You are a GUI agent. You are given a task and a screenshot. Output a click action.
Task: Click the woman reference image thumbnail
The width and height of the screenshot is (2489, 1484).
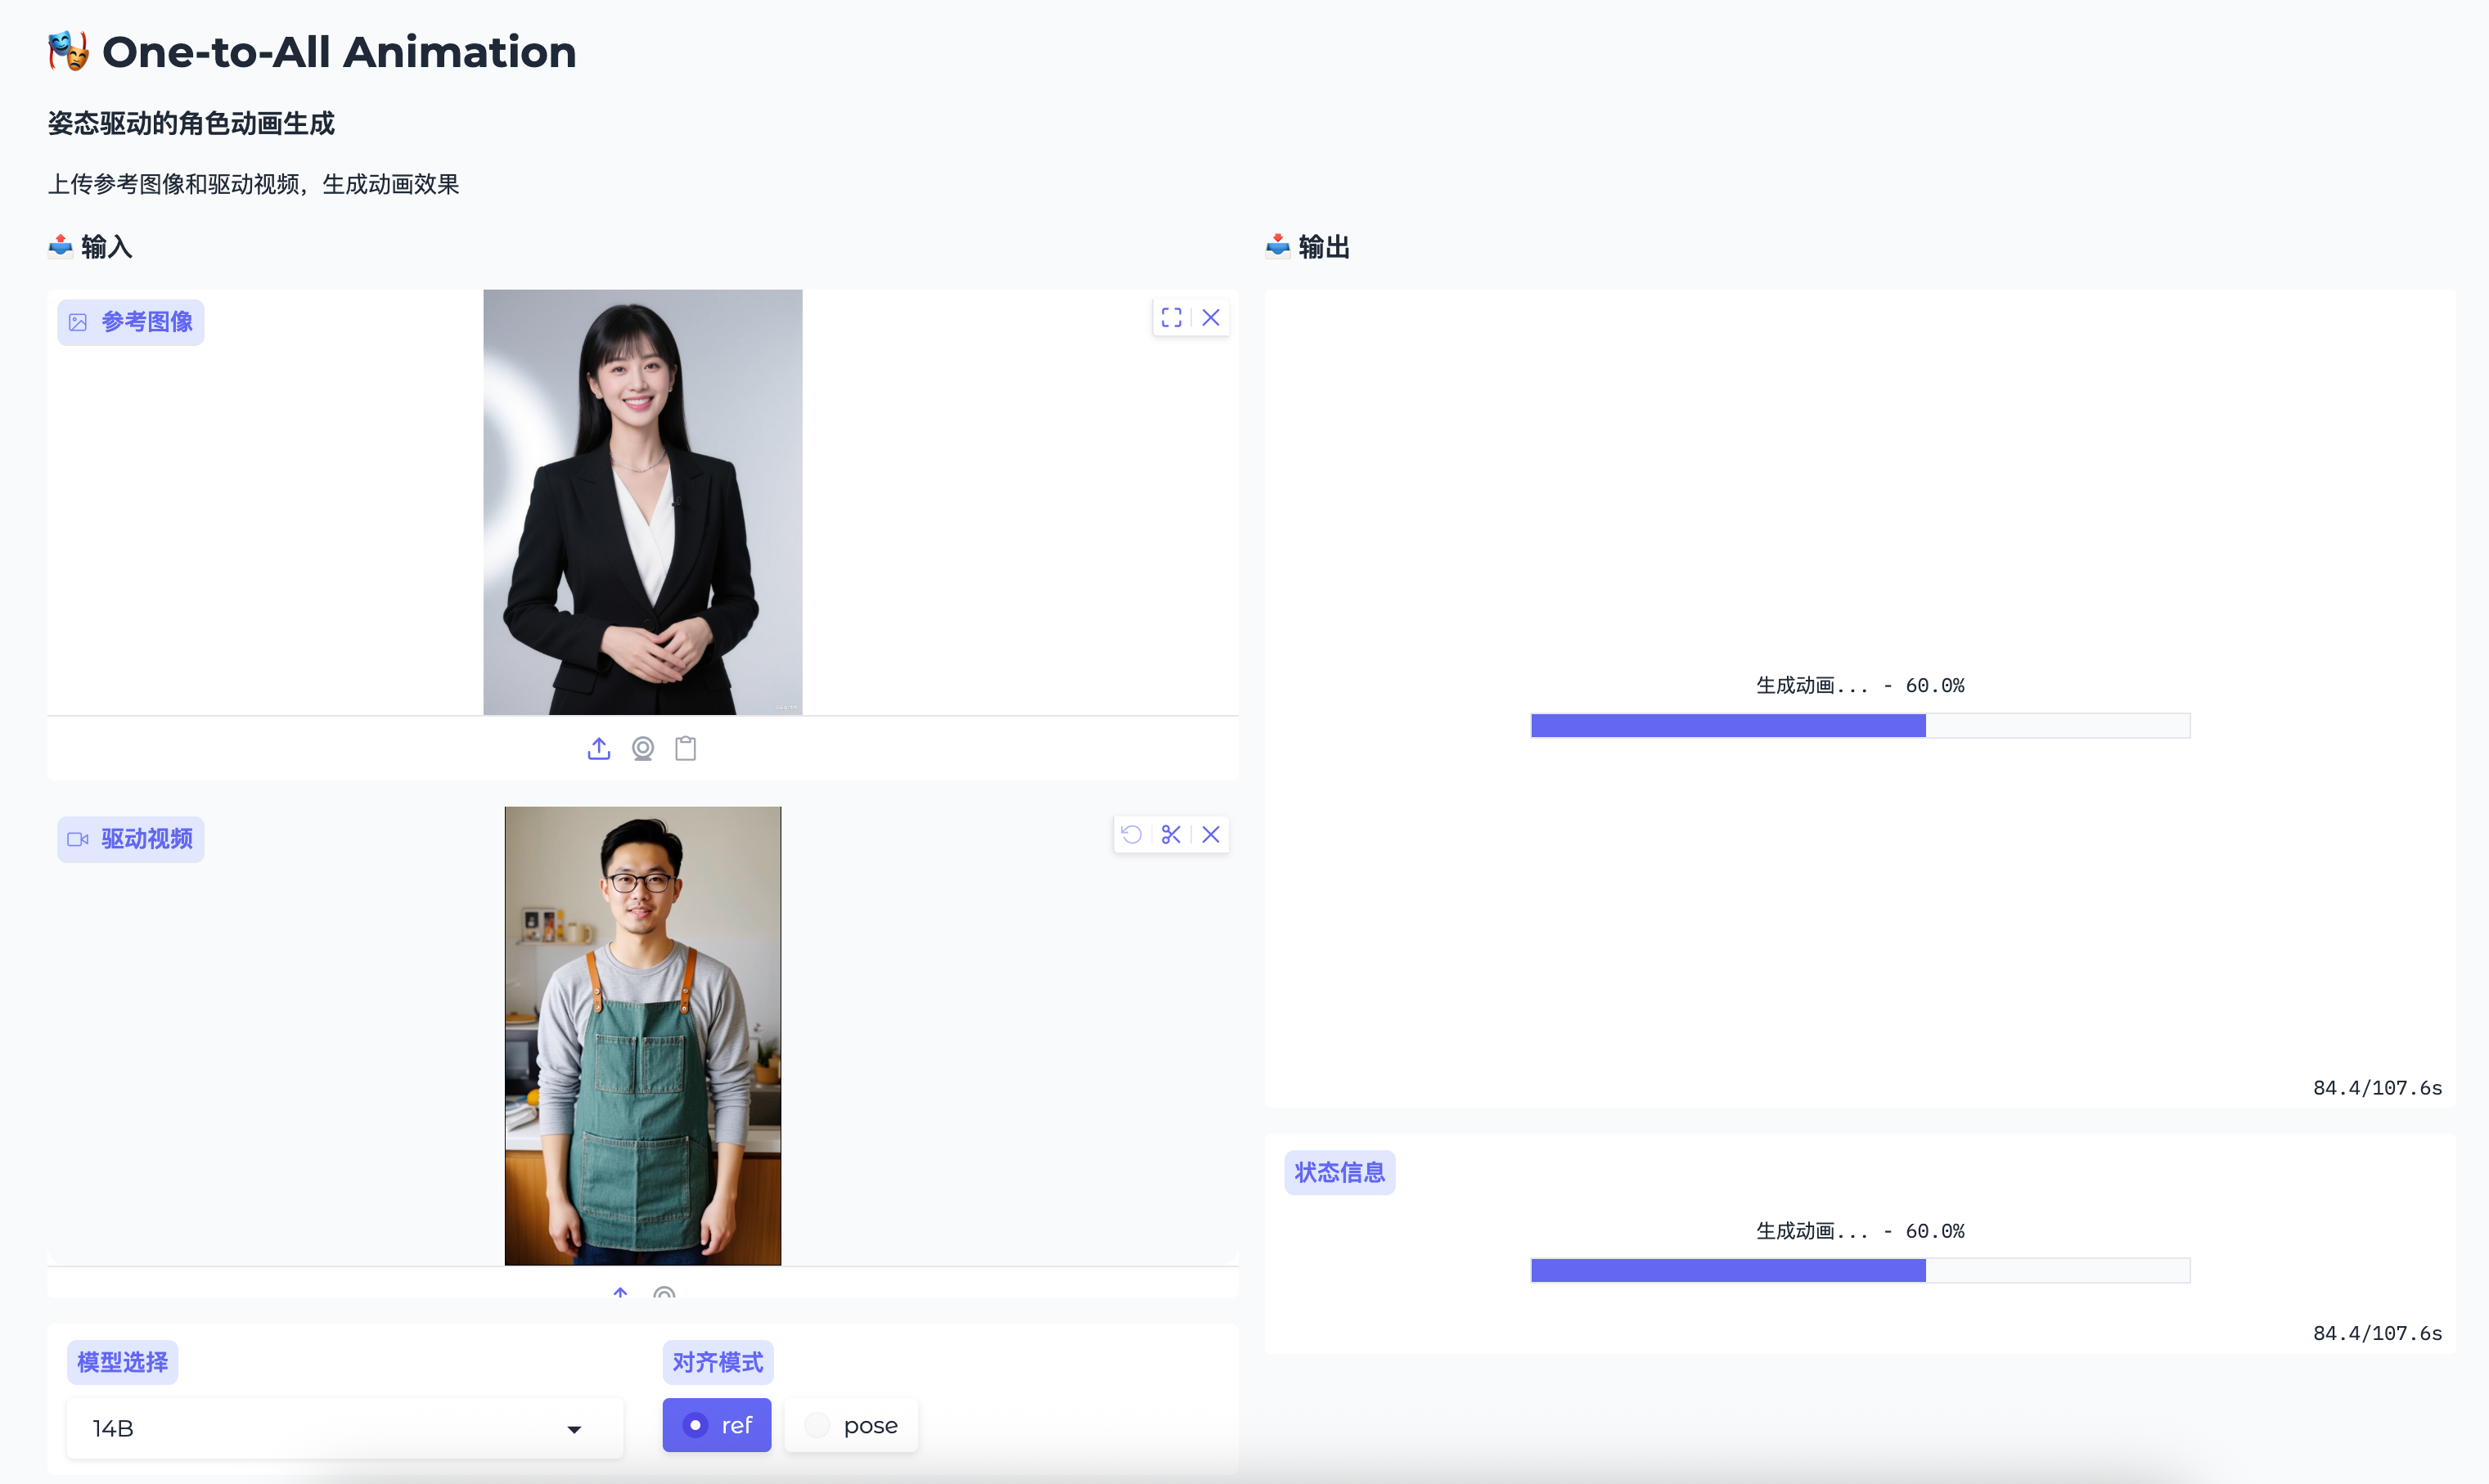click(642, 502)
